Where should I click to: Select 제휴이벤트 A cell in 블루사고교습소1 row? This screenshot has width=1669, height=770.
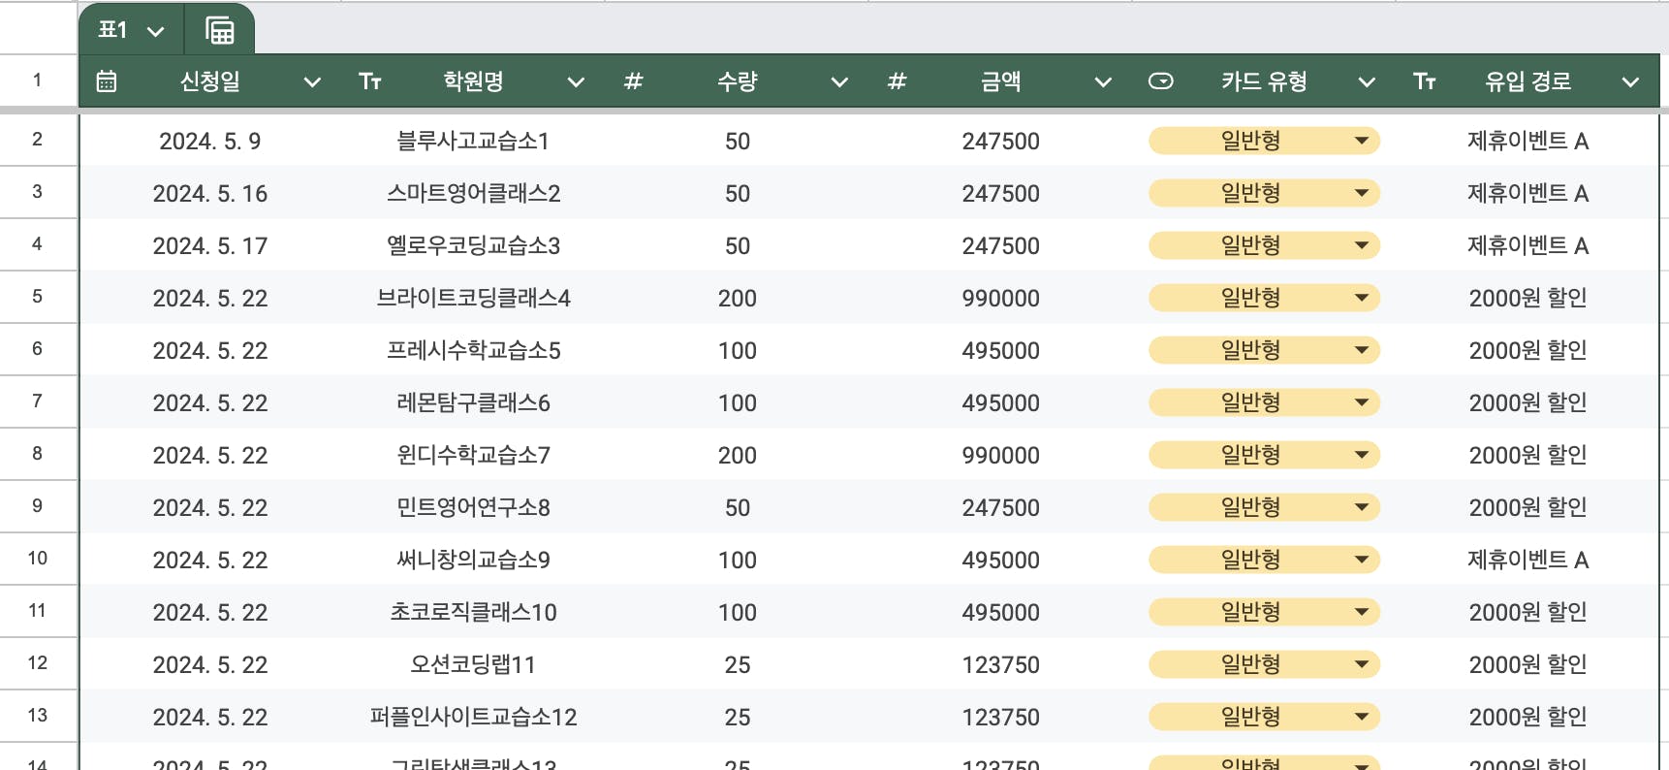point(1528,142)
